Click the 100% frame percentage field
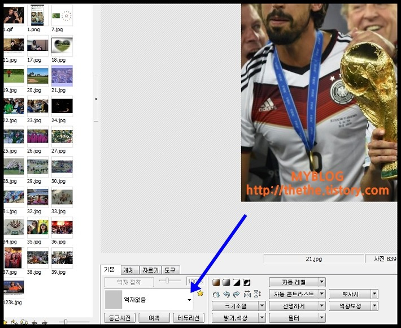 (x=195, y=282)
